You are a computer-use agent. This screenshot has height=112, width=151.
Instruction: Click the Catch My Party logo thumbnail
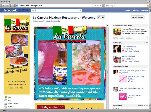click(x=123, y=96)
